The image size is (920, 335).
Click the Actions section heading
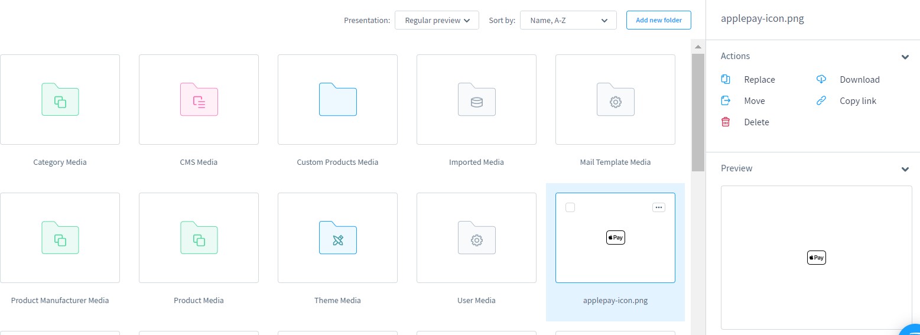point(735,56)
